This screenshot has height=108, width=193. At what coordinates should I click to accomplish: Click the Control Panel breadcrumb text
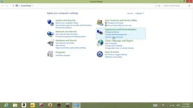tap(26, 6)
